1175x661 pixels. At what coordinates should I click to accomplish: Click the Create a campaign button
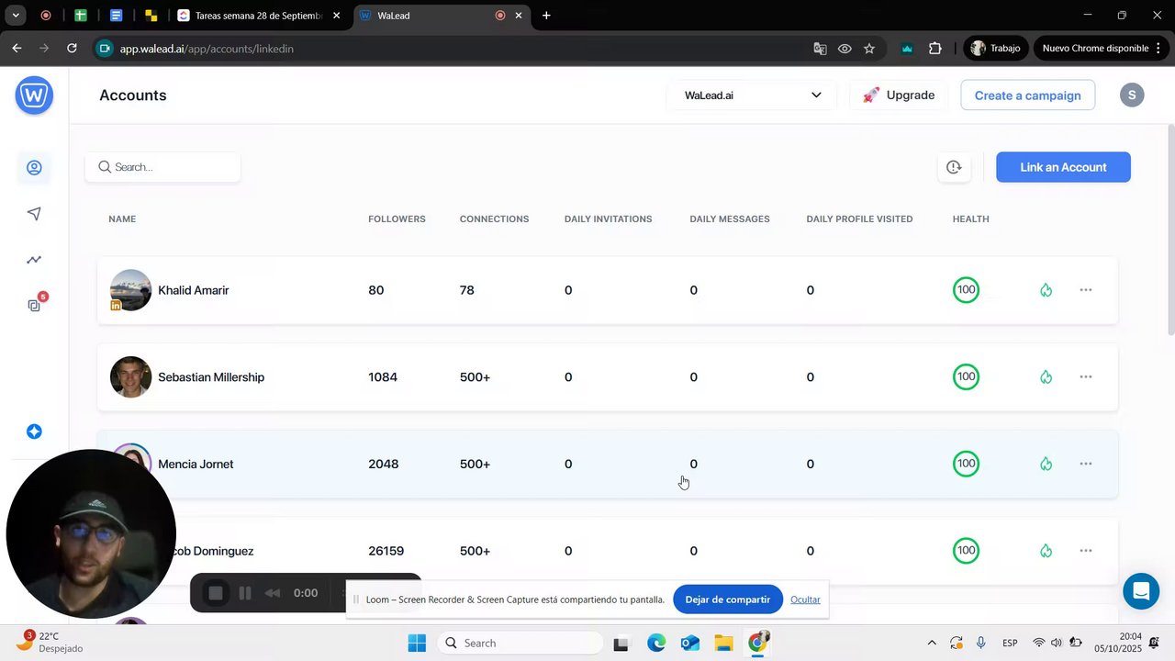tap(1027, 95)
